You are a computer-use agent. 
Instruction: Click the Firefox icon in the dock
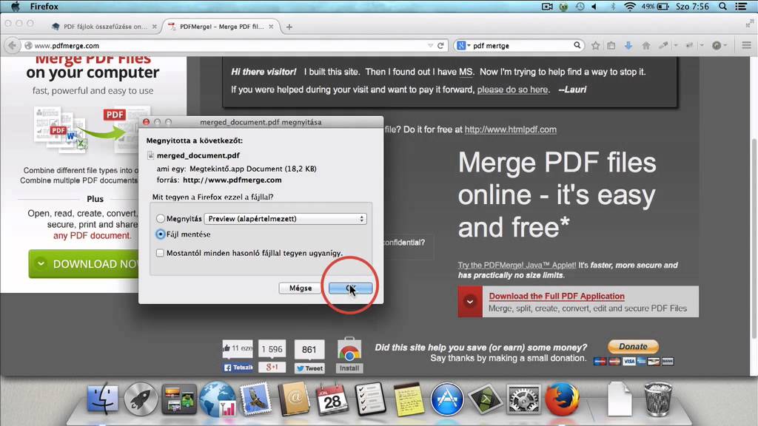pos(562,399)
